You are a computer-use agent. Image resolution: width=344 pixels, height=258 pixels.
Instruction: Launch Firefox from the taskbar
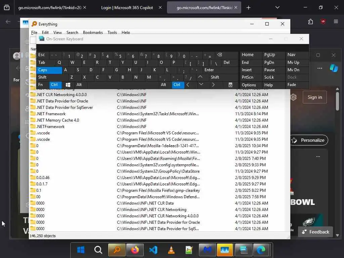click(135, 250)
